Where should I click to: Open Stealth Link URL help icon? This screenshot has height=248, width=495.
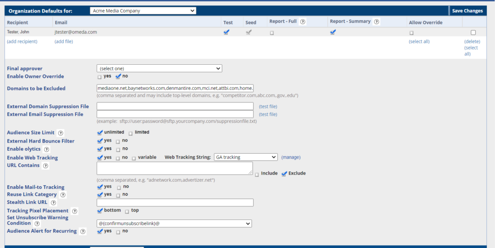[53, 203]
